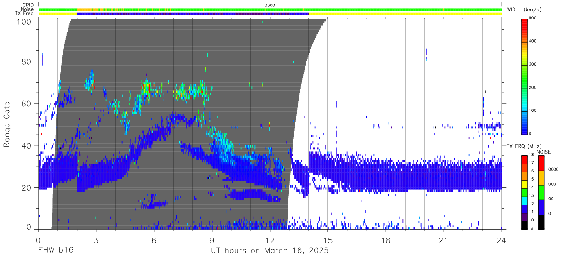Click the x-axis tick label 3
The image size is (564, 260).
96,240
